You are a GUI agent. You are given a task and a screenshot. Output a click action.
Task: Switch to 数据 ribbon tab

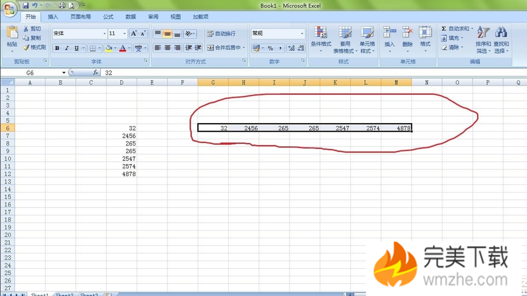[x=130, y=17]
